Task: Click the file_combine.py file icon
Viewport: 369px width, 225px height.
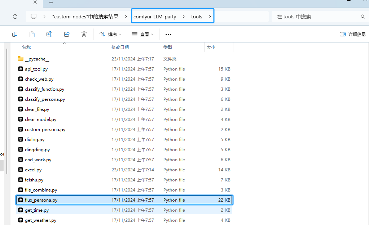Action: click(x=21, y=190)
